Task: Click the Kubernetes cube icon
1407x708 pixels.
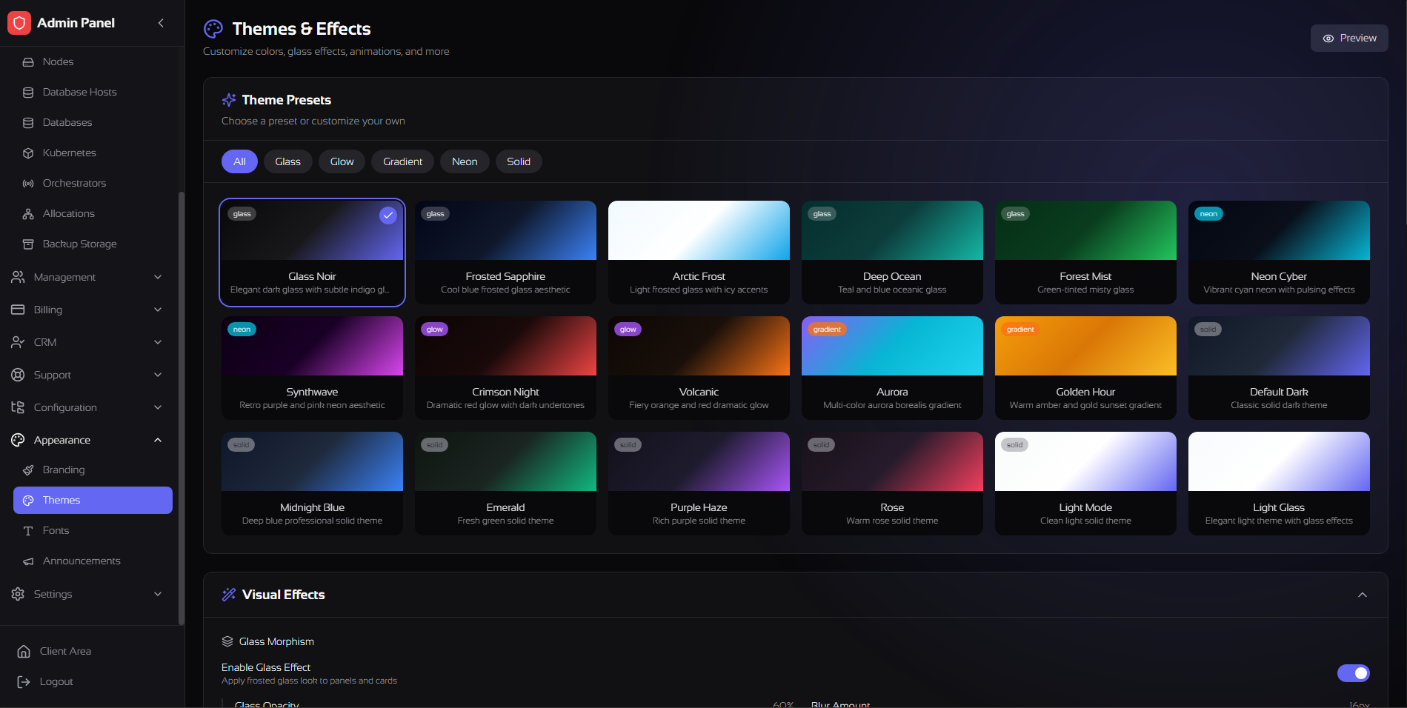Action: point(28,153)
